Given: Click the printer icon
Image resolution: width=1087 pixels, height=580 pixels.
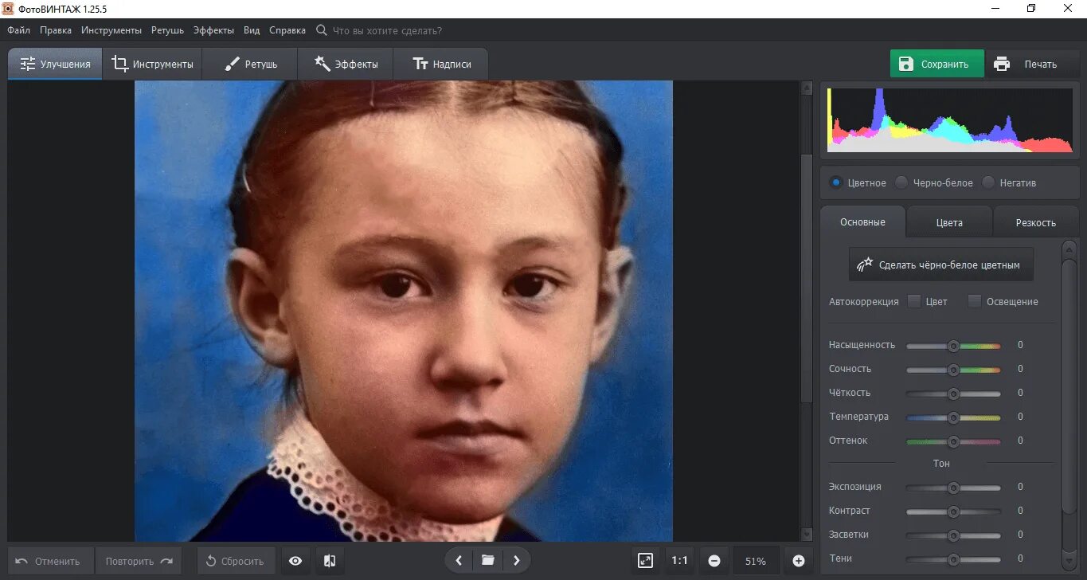Looking at the screenshot, I should coord(1002,64).
